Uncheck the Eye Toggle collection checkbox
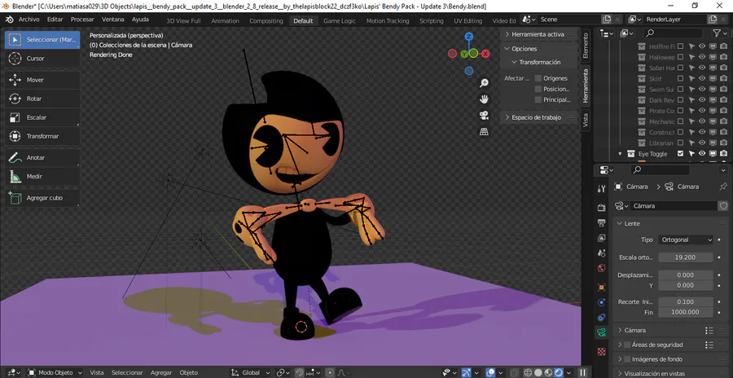Viewport: 733px width, 378px height. (680, 153)
